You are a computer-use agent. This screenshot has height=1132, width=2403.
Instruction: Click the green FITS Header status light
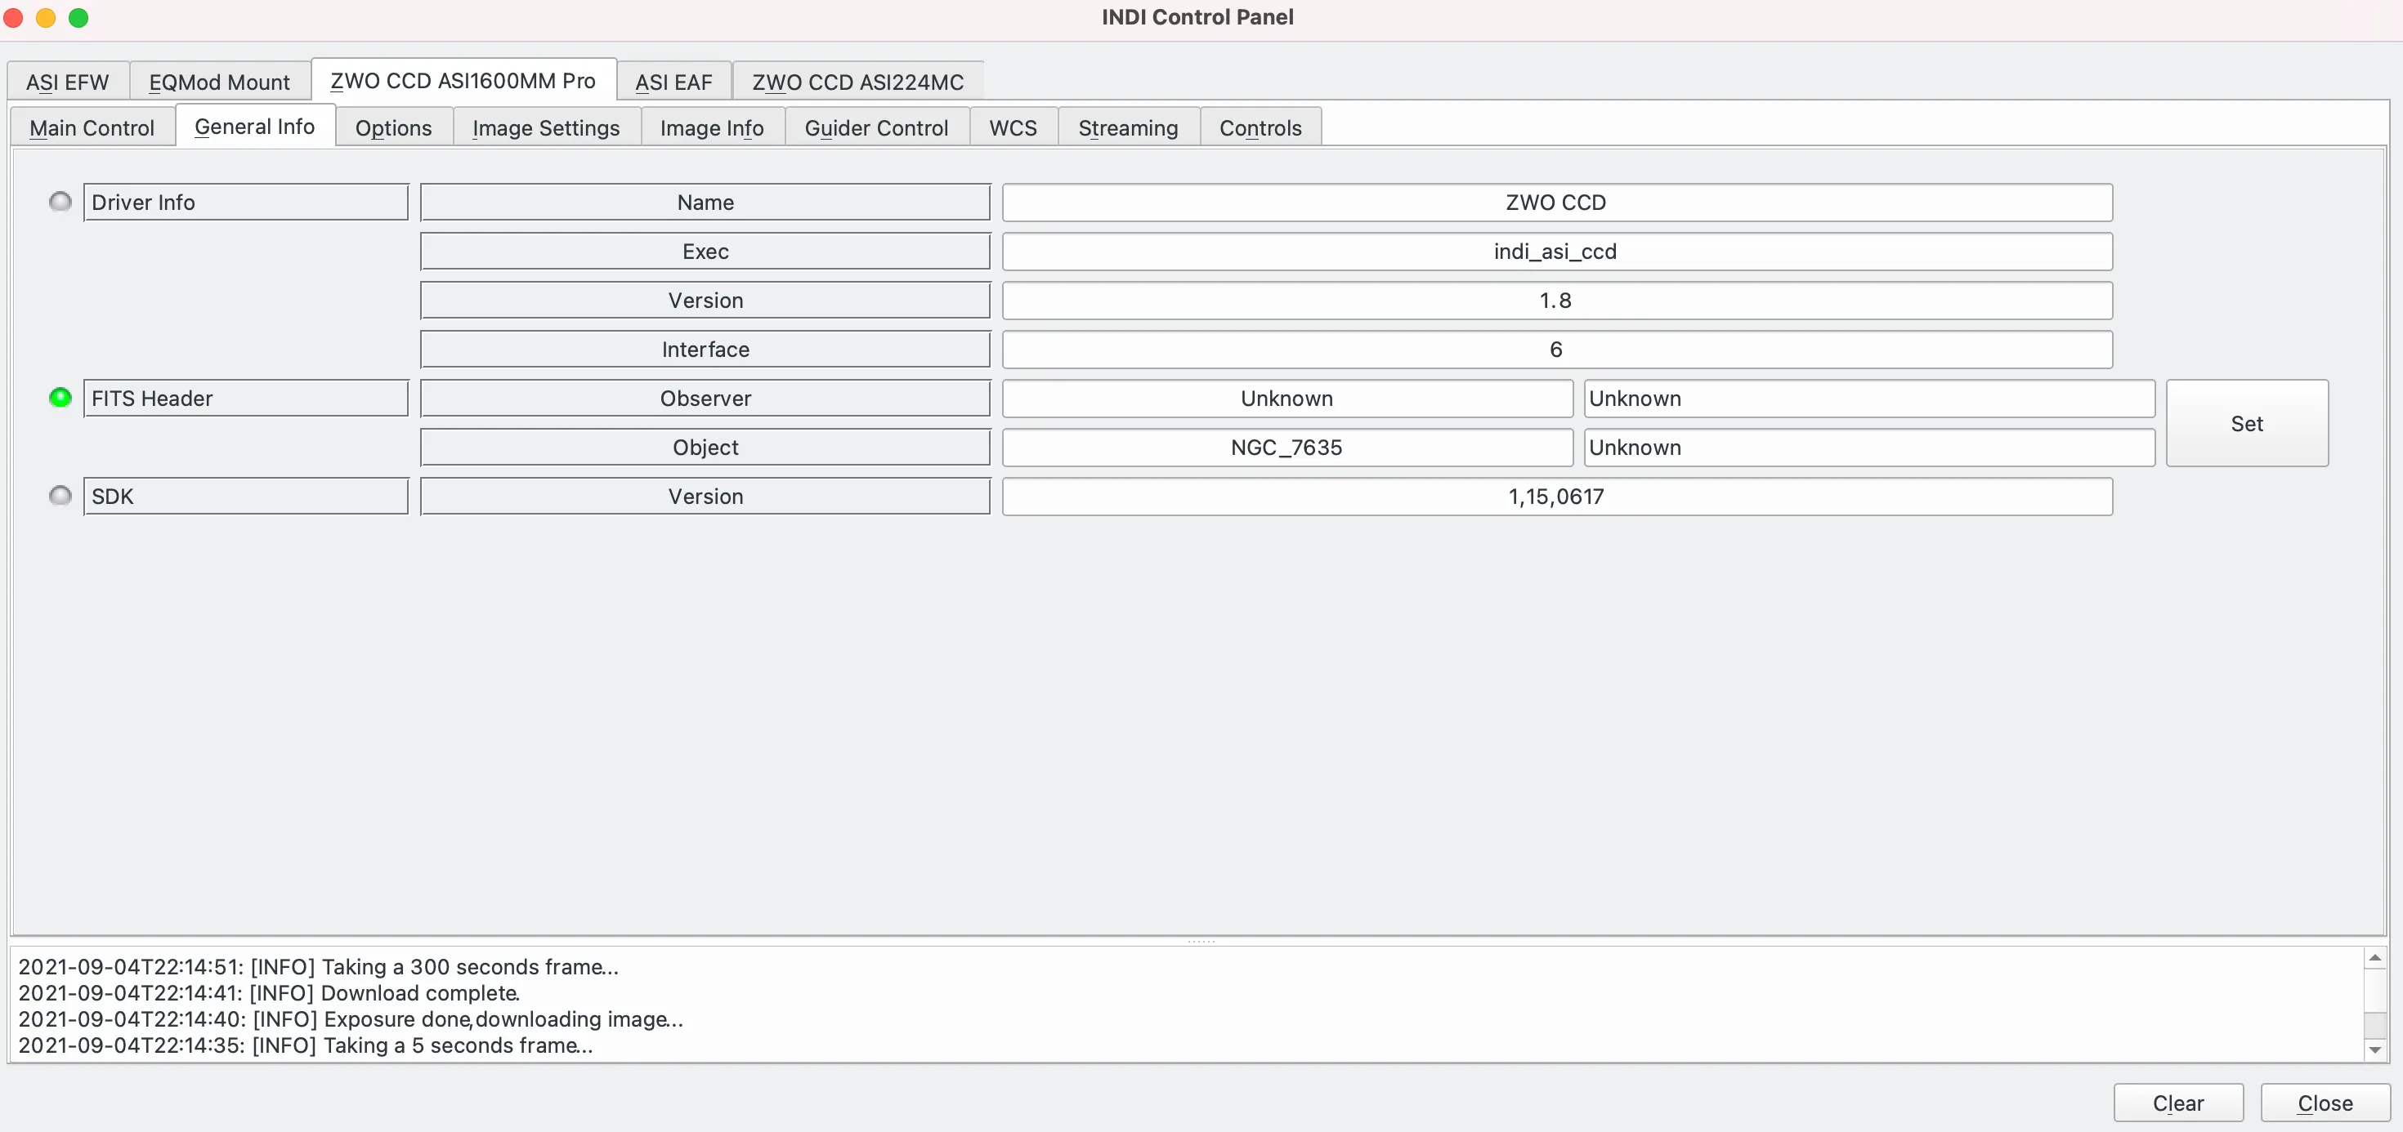(x=60, y=397)
